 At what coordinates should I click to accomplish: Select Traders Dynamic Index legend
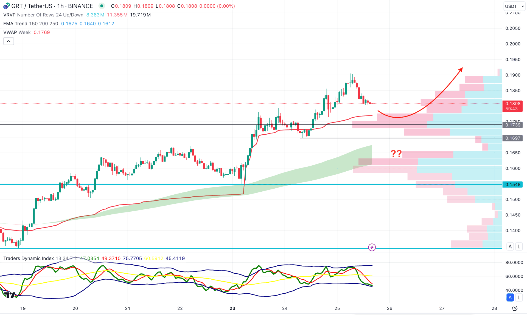pos(29,258)
